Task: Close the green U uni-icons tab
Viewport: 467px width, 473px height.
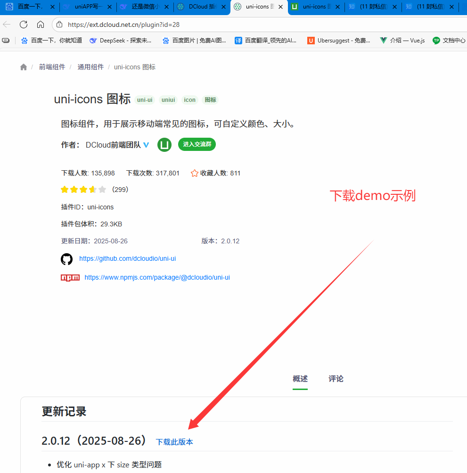Action: [338, 7]
